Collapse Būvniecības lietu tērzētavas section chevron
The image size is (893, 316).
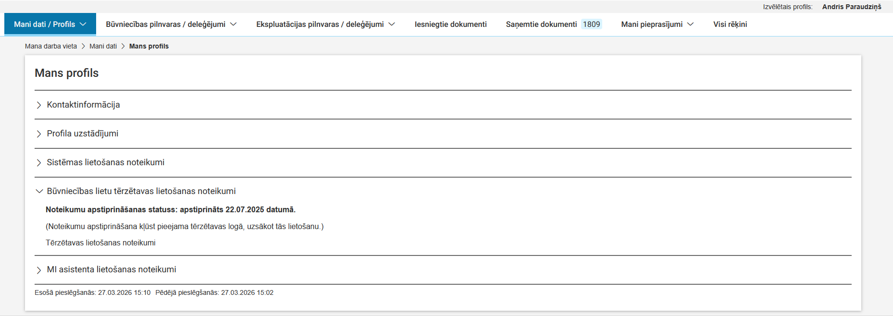pyautogui.click(x=39, y=191)
